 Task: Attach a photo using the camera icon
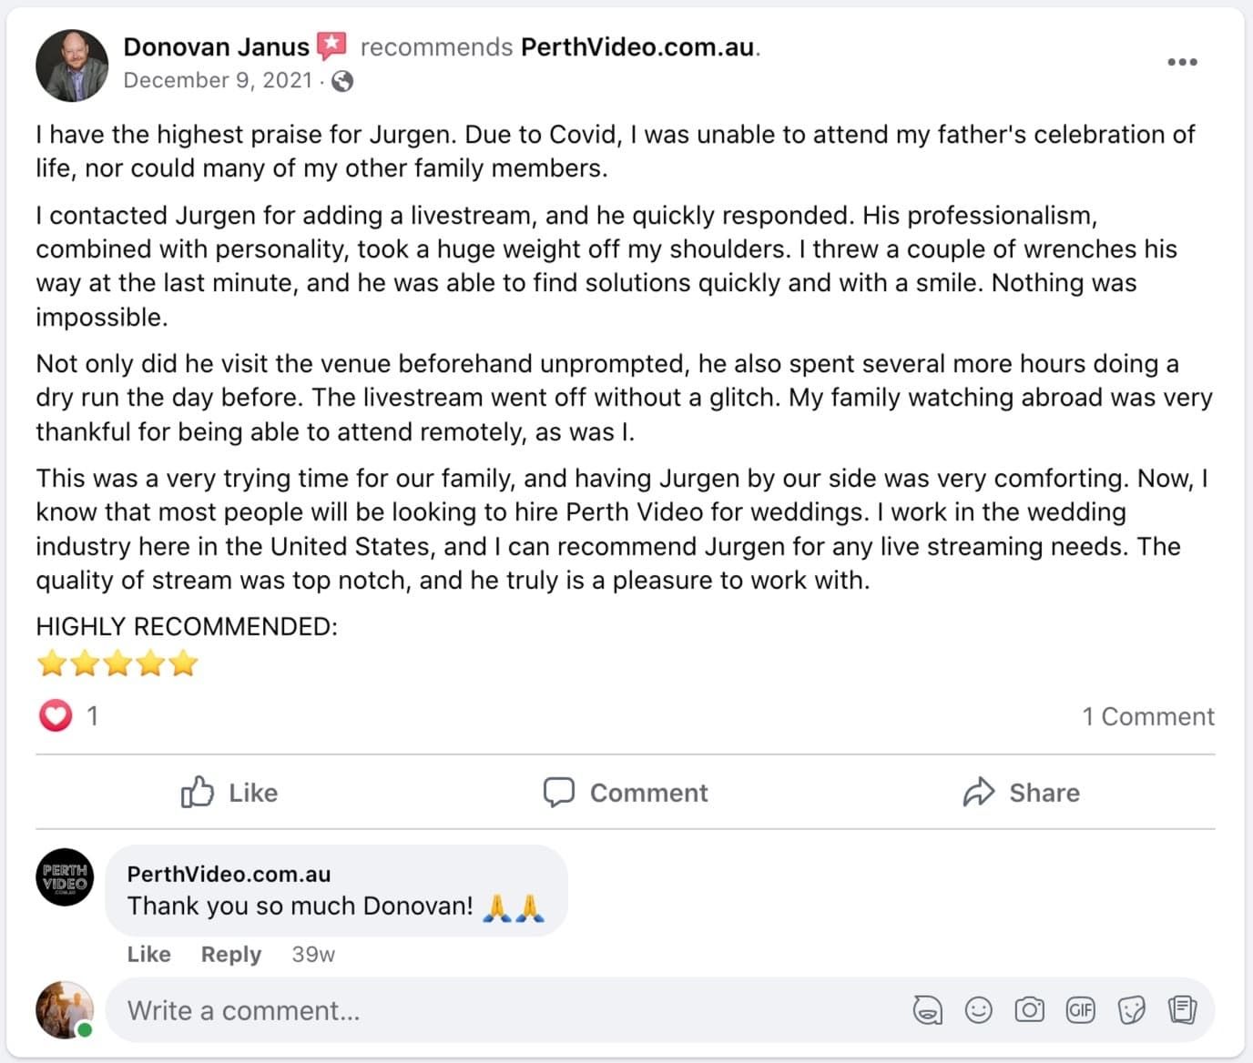1029,1010
